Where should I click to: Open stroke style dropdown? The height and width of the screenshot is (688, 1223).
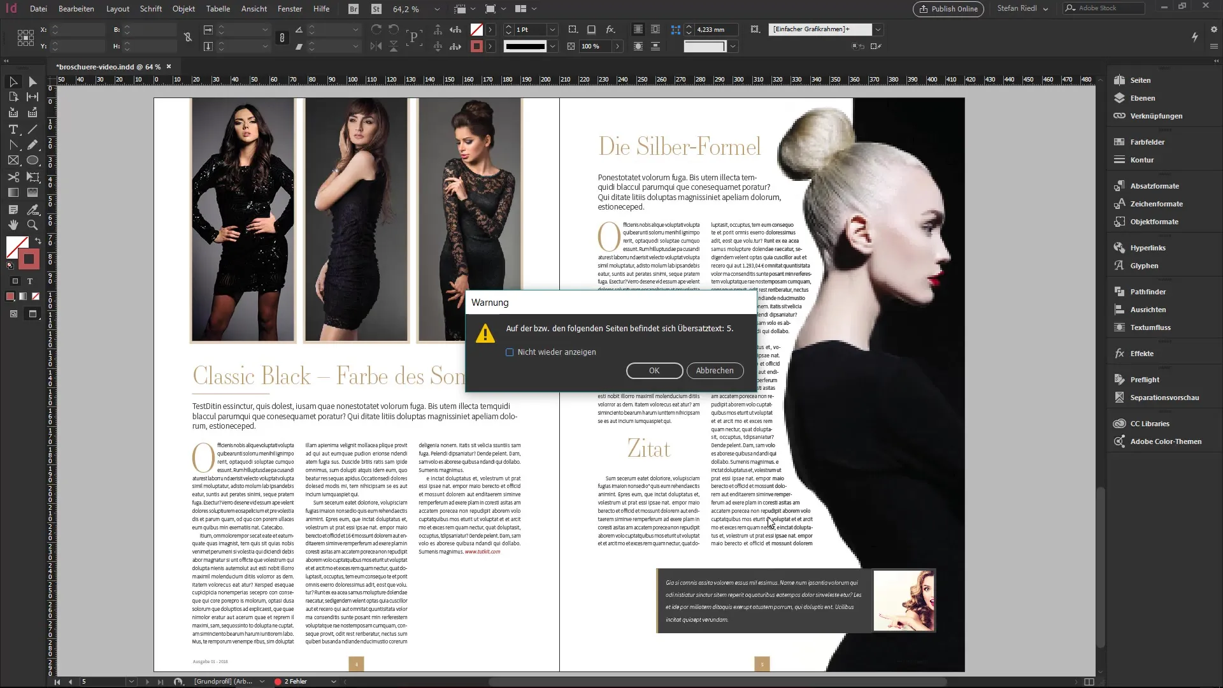[552, 46]
